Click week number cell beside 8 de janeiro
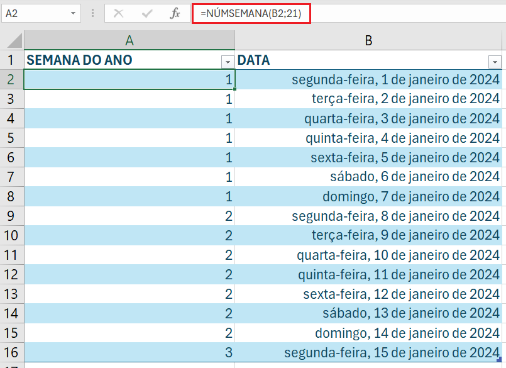The height and width of the screenshot is (368, 506). coord(129,216)
